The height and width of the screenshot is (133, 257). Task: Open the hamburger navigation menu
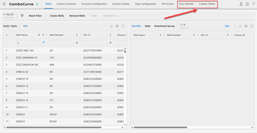pyautogui.click(x=4, y=4)
